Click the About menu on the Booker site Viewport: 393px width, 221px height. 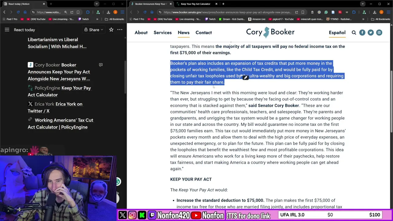(141, 33)
